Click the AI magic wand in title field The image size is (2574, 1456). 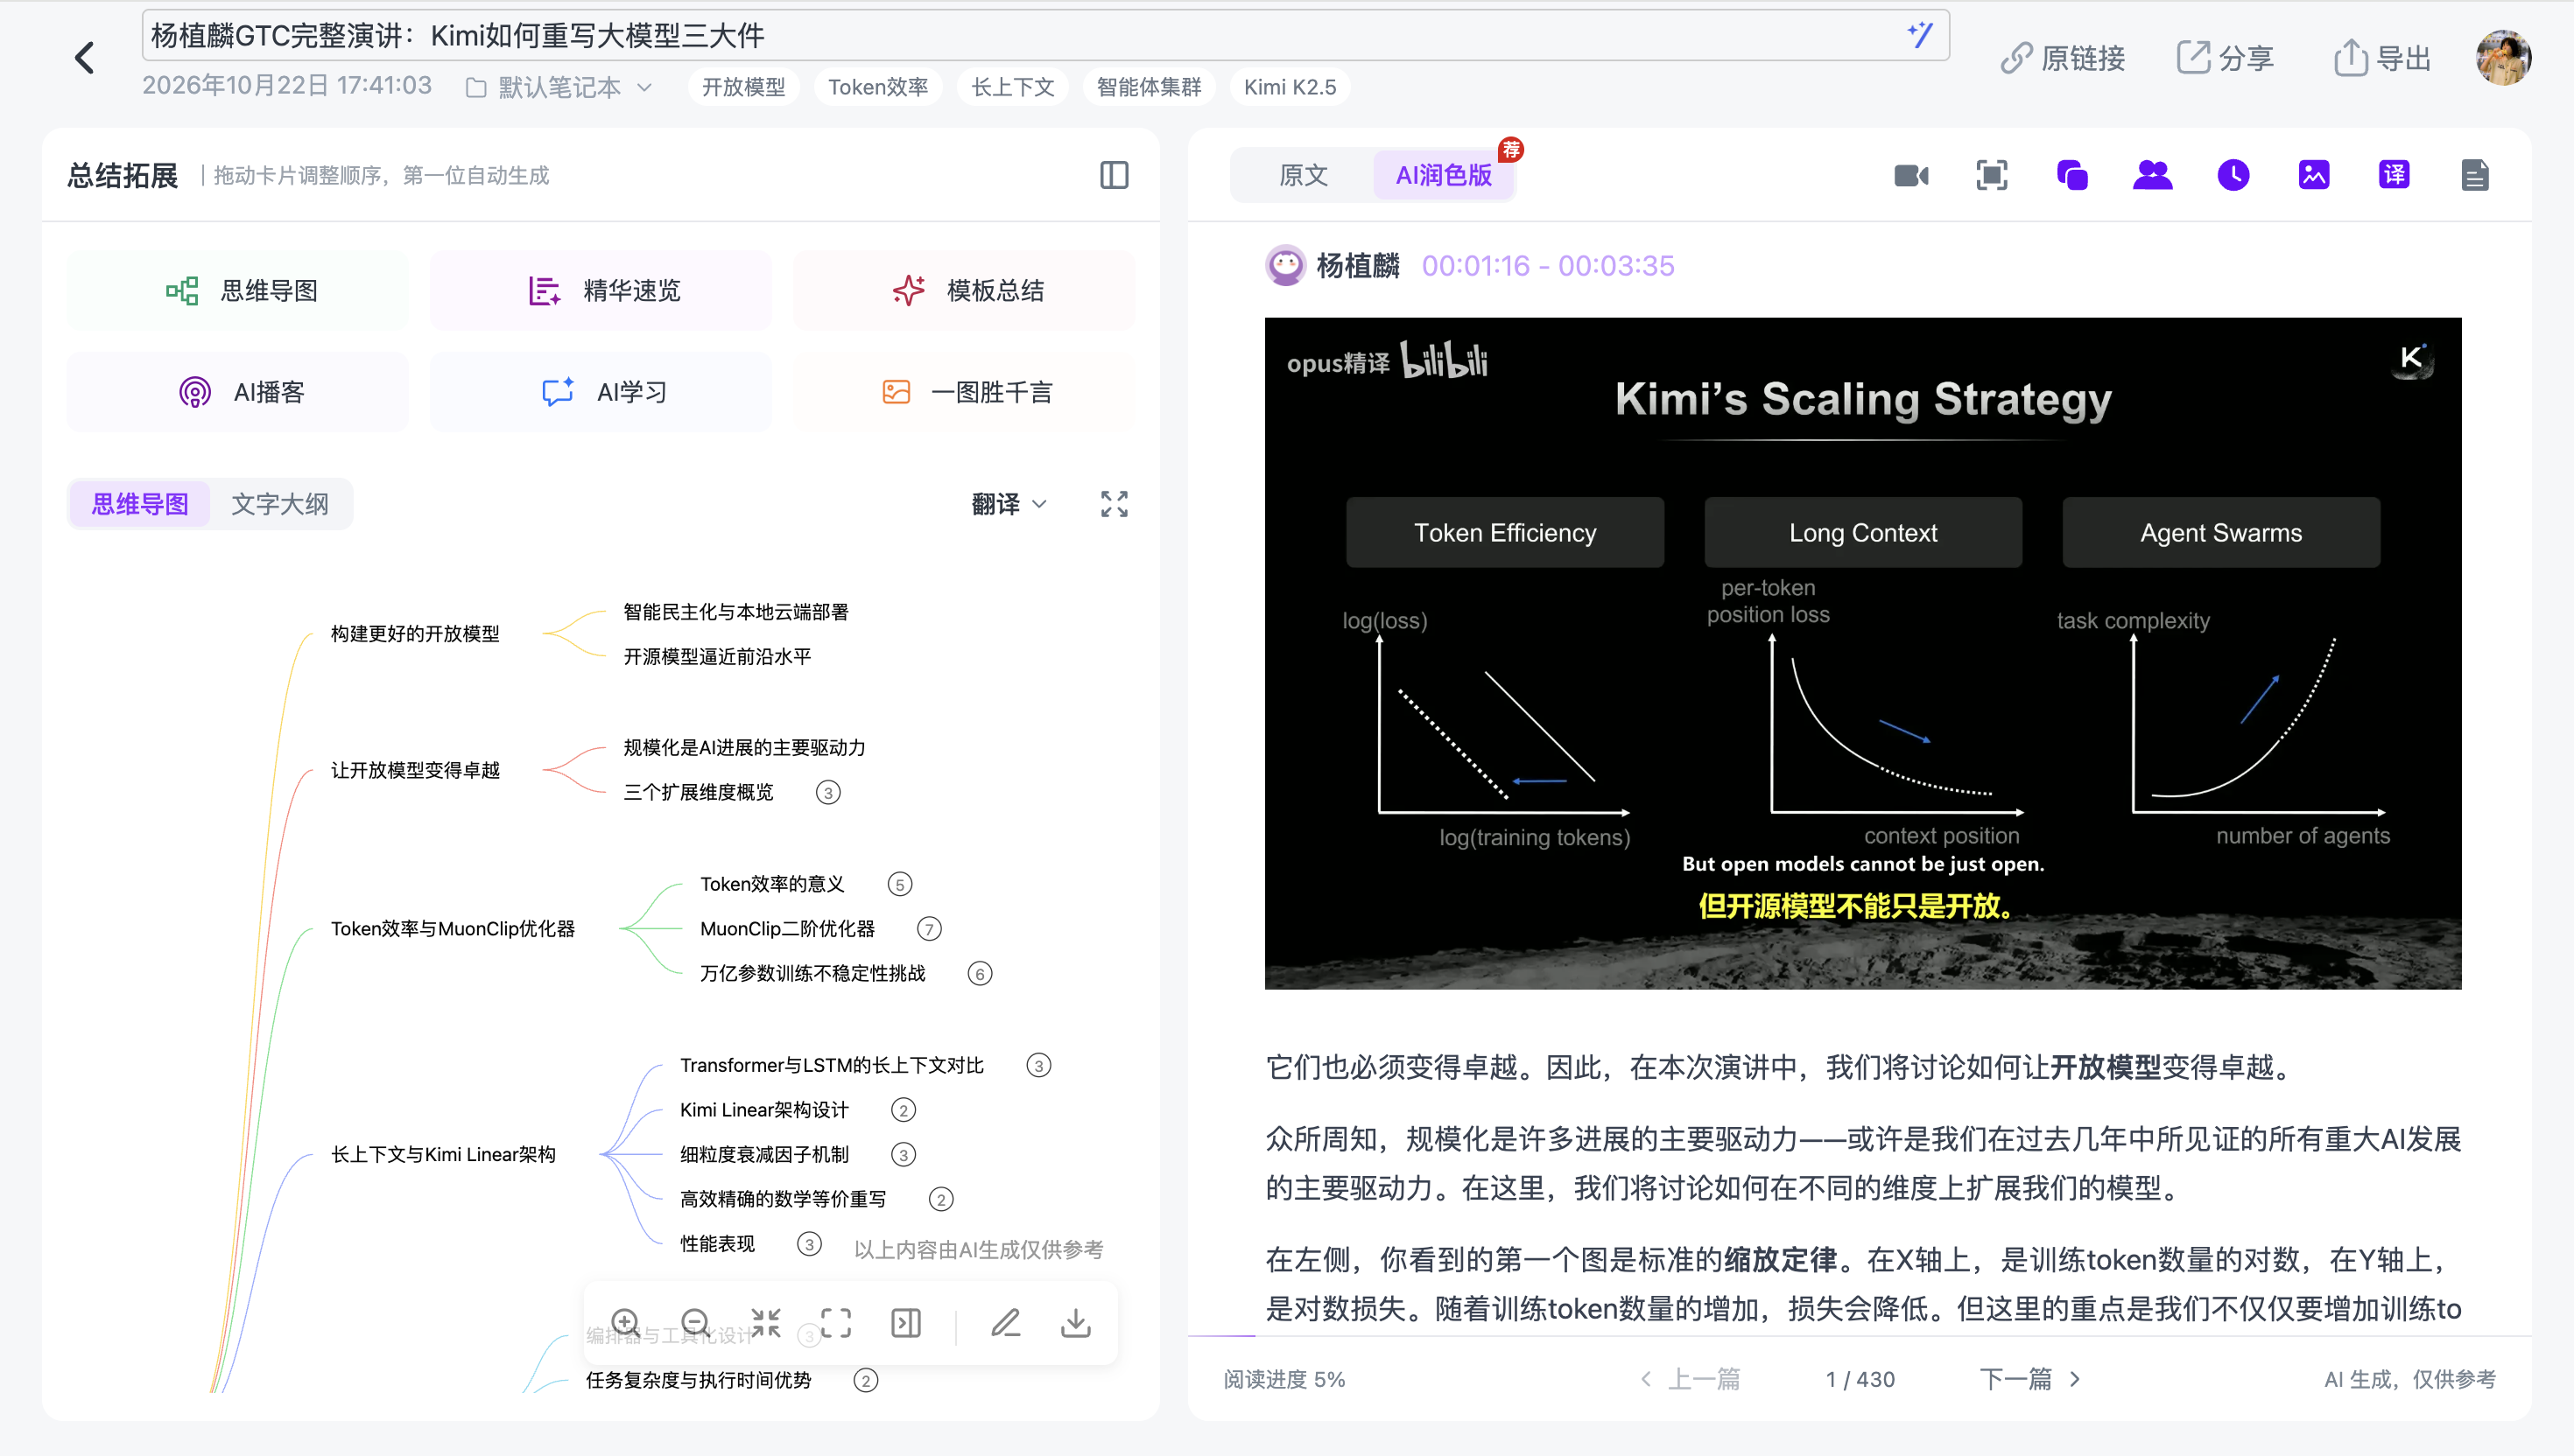pos(1919,35)
